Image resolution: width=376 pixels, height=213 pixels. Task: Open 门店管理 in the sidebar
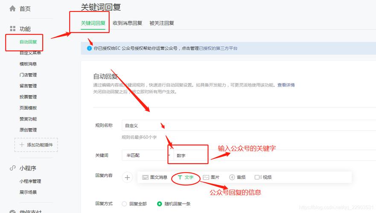click(28, 75)
